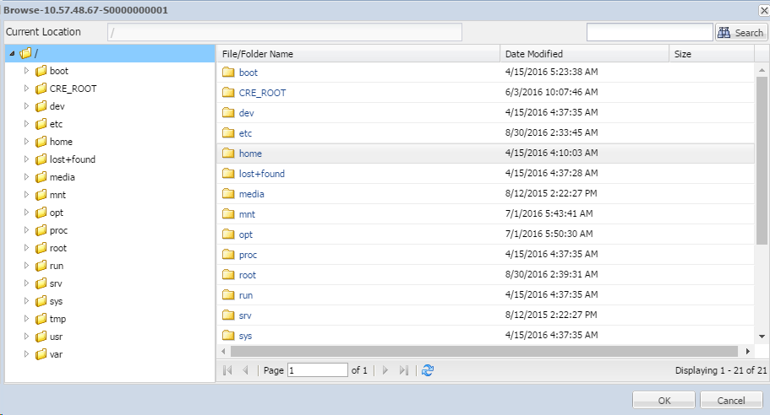This screenshot has height=415, width=770.
Task: Click the home folder icon in the file list
Action: click(x=228, y=153)
